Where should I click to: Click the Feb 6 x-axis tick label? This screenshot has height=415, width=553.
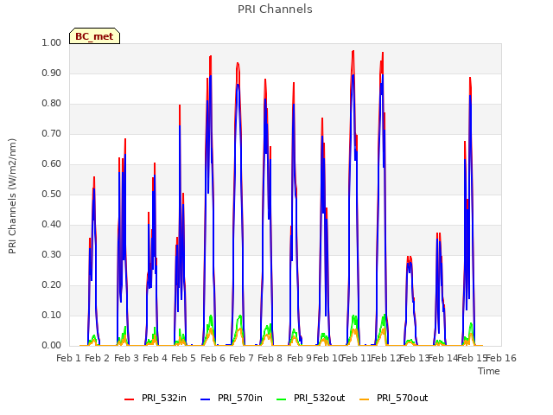(x=213, y=358)
